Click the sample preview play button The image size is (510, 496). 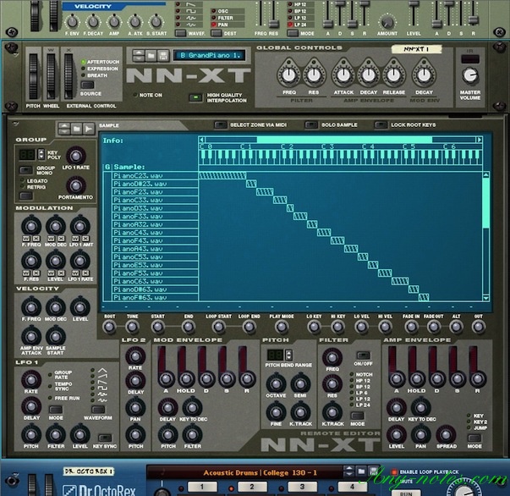(89, 129)
